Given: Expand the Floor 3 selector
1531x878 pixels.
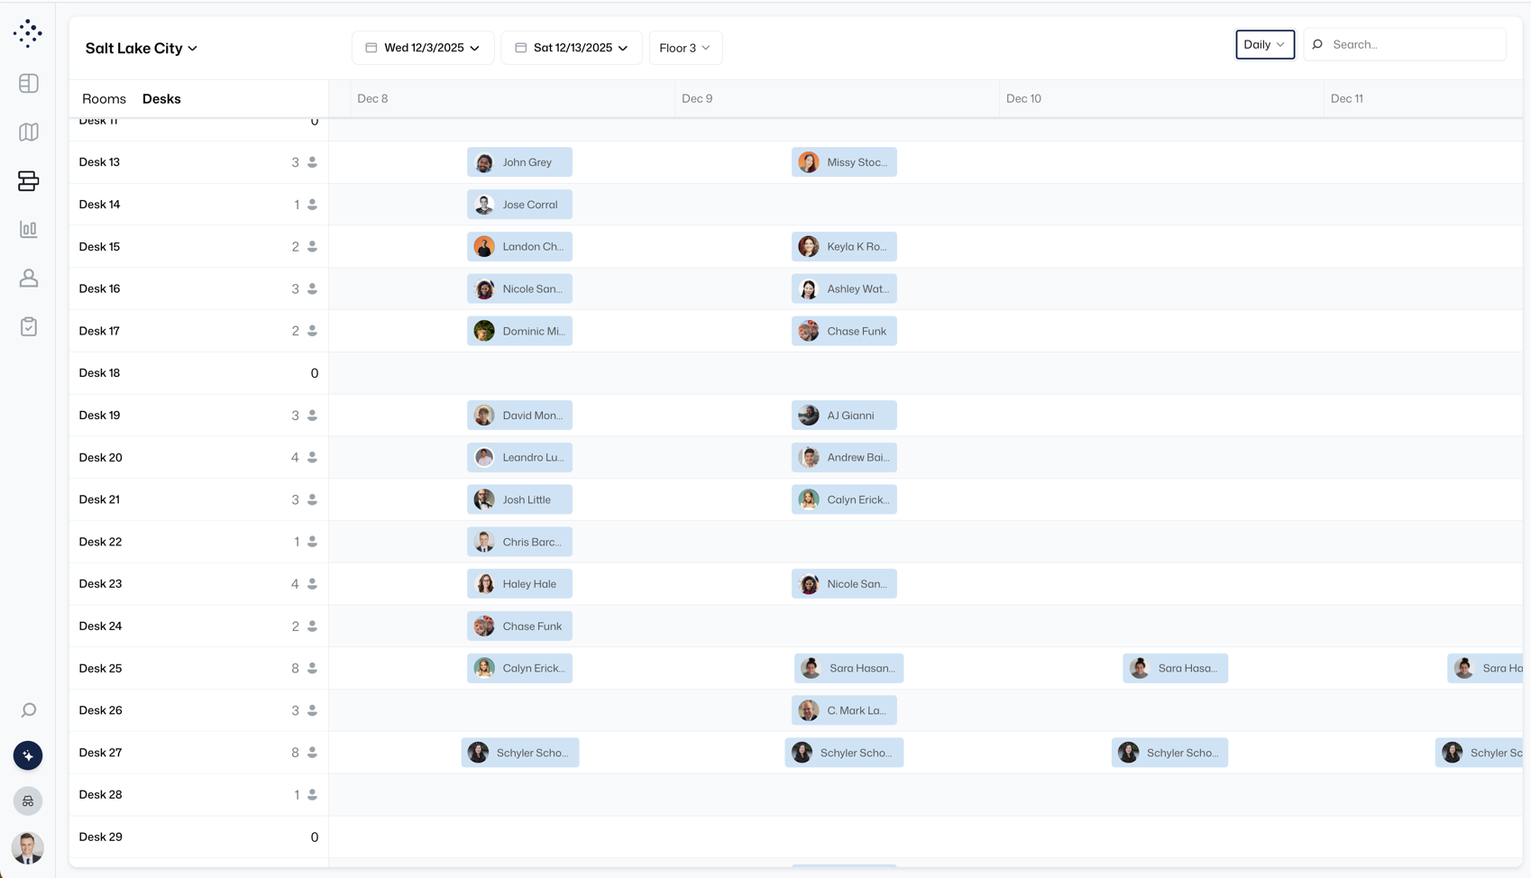Looking at the screenshot, I should coord(685,48).
